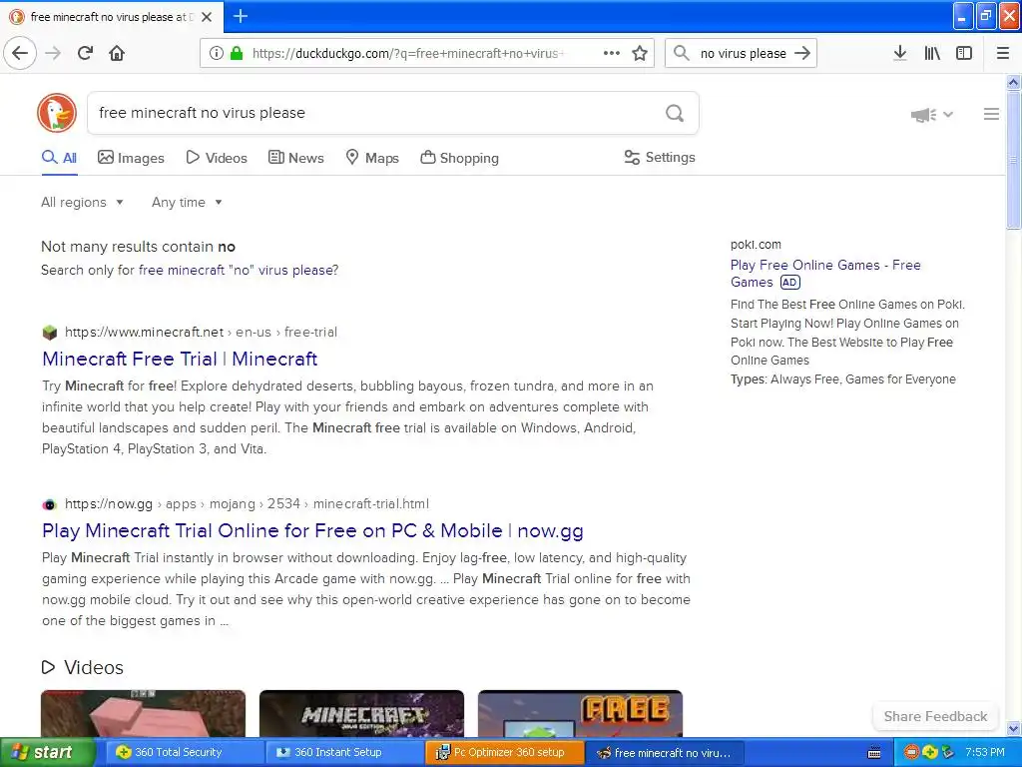Screen dimensions: 1022x767
Task: Open the Minecraft Java Edition video thumbnail
Action: (x=361, y=713)
